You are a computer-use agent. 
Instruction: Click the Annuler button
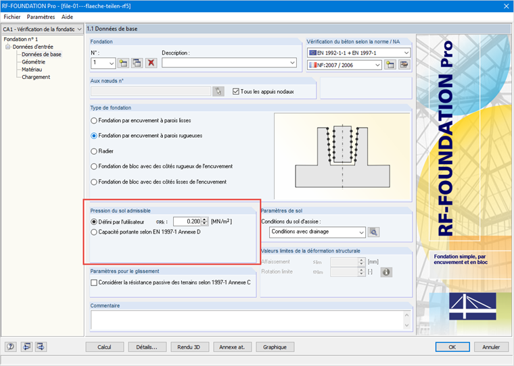491,347
